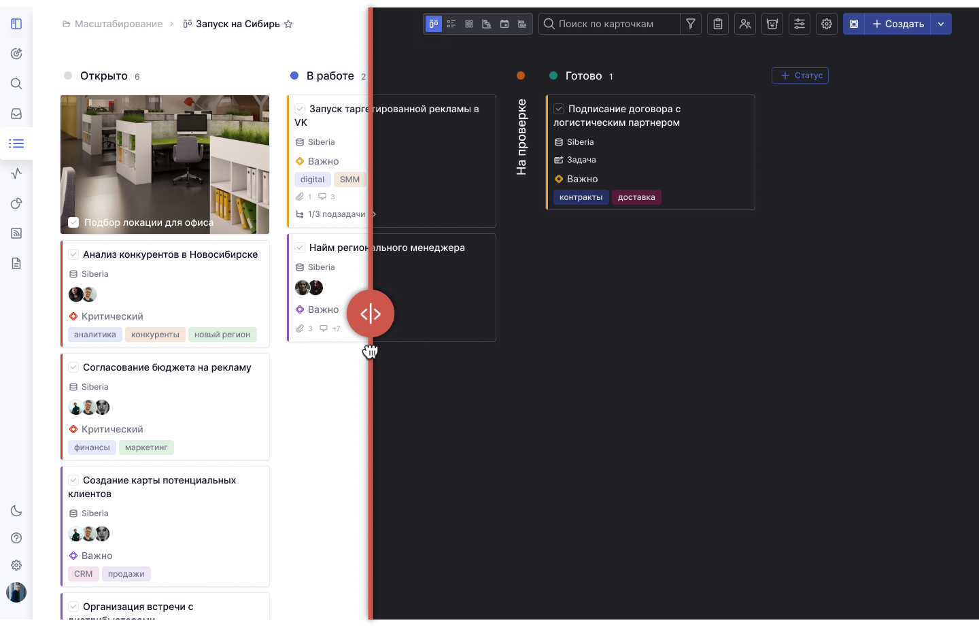
Task: Expand the collapsed На проверке column
Action: [521, 136]
